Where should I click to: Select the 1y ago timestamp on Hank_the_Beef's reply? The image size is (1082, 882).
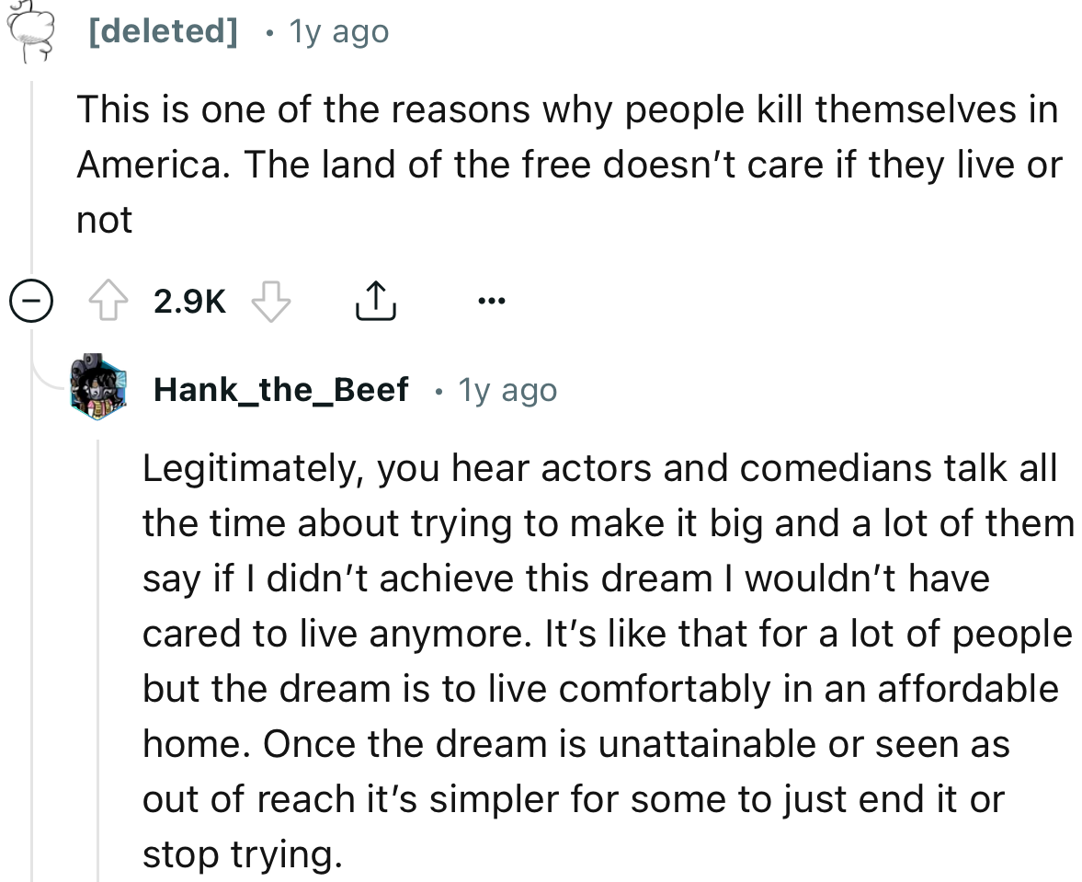(507, 388)
